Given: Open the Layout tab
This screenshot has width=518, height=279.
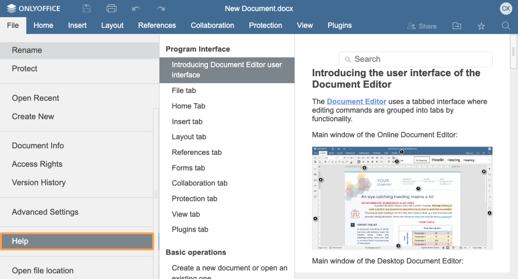Looking at the screenshot, I should (x=112, y=25).
